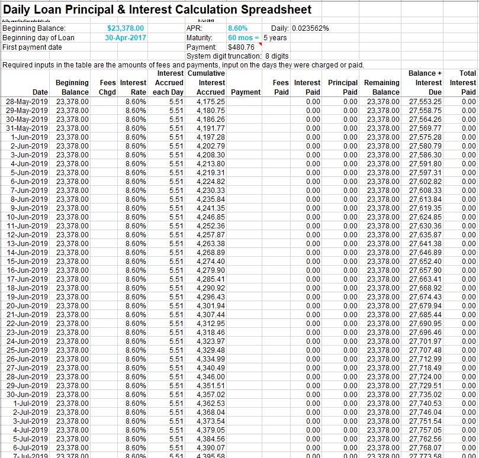The image size is (479, 458).
Task: Click balance plus interest value 27,641.38
Action: click(426, 243)
